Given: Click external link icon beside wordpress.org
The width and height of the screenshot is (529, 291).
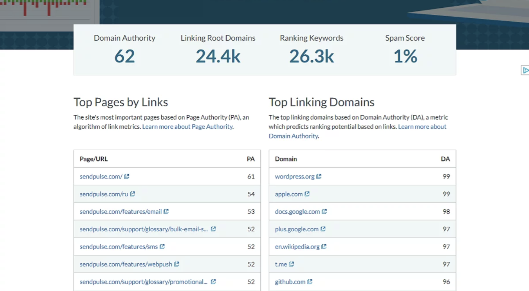Looking at the screenshot, I should click(x=319, y=176).
